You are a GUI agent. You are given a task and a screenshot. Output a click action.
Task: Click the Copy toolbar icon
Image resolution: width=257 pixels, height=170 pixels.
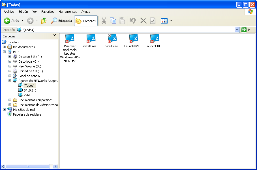click(x=113, y=21)
